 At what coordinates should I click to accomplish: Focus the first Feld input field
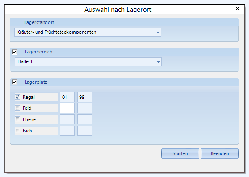[x=67, y=108]
